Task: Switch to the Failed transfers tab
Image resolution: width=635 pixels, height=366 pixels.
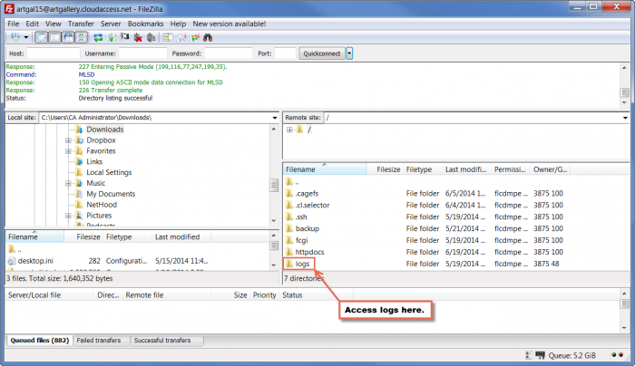Action: click(99, 341)
